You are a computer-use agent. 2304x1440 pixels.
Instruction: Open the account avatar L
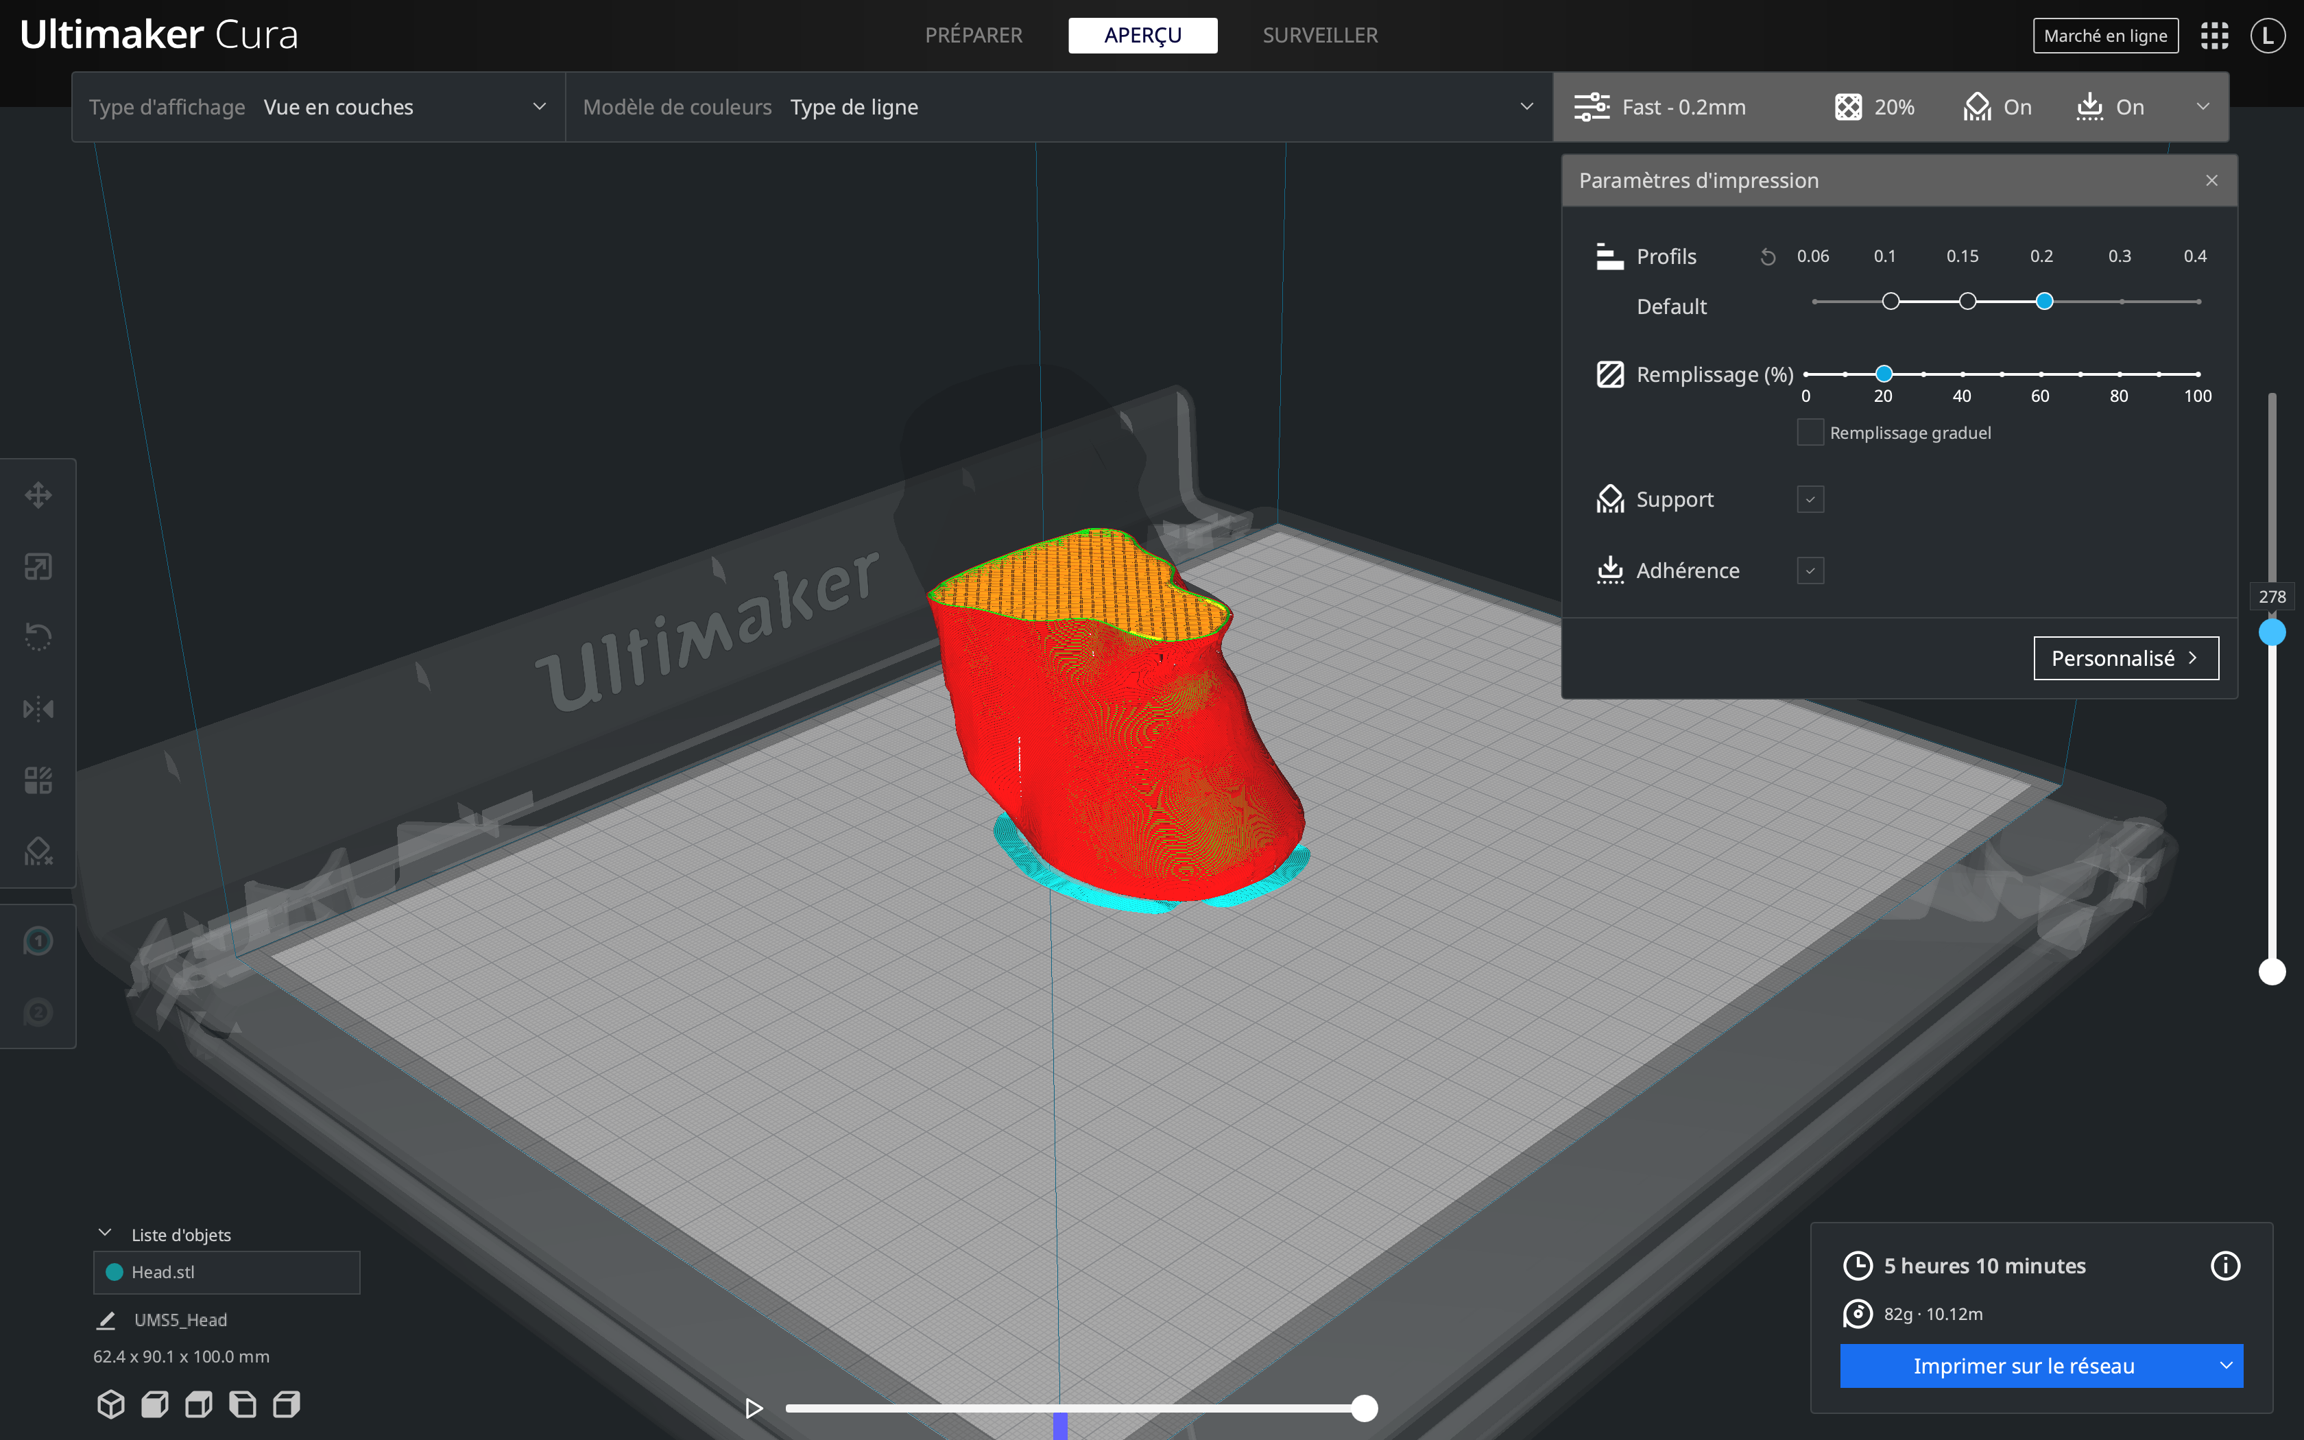[2268, 36]
